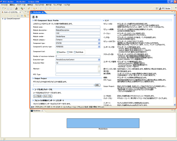The width and height of the screenshot is (177, 141).
Task: Click Package Explorer back arrow icon
Action: pos(11,16)
